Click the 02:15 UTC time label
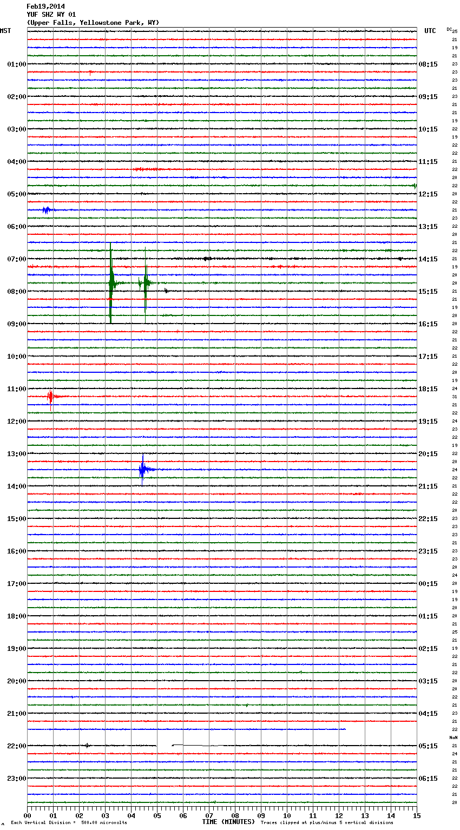Image resolution: width=460 pixels, height=830 pixels. (x=428, y=649)
